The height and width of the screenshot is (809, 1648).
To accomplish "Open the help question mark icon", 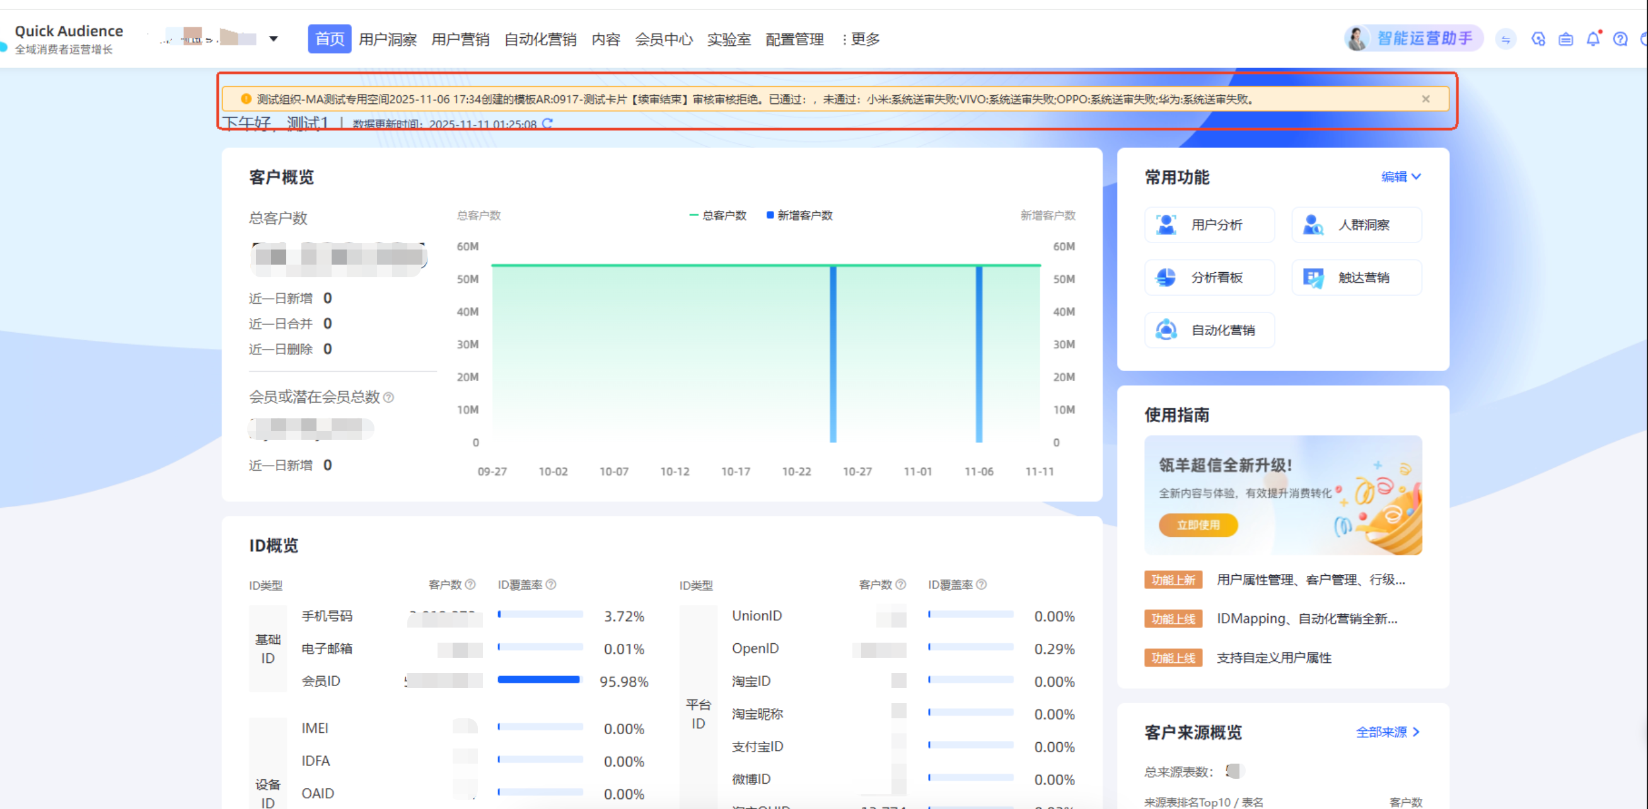I will 1620,40.
